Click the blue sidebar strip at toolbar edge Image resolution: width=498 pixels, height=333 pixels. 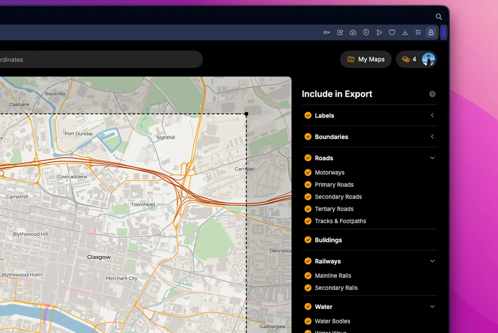444,32
